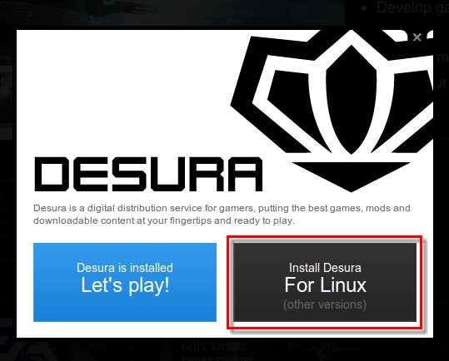Click the dimmed heading text below the dialog
The height and width of the screenshot is (361, 449).
213,347
